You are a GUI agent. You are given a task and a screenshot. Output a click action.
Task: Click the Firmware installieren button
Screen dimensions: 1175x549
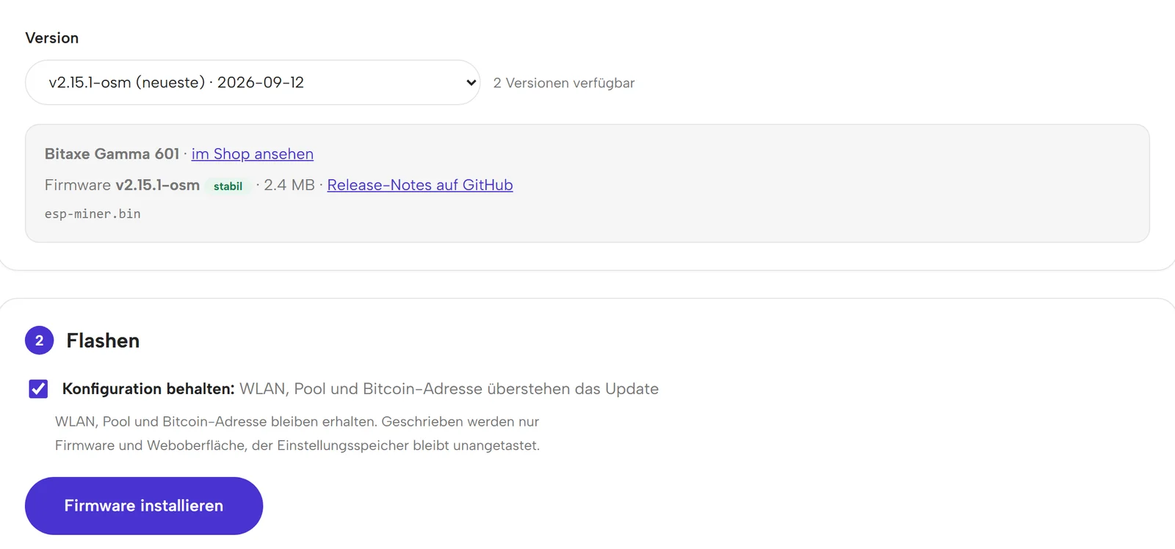144,506
